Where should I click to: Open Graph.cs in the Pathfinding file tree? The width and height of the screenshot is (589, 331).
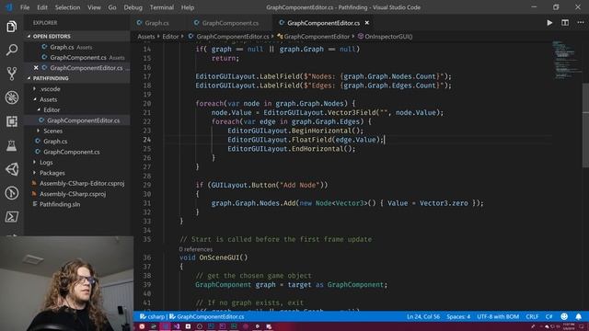click(55, 142)
